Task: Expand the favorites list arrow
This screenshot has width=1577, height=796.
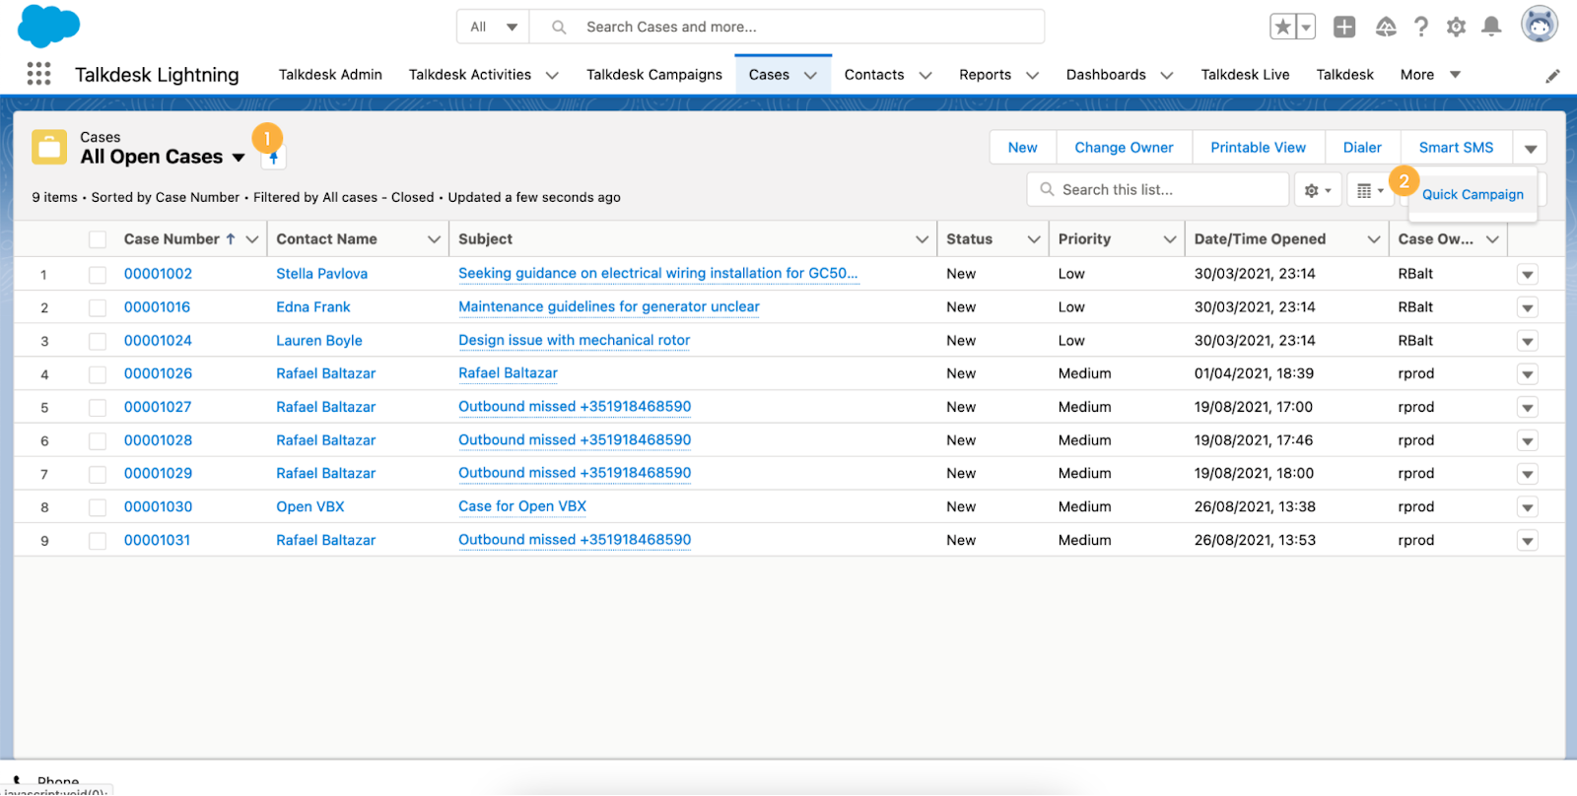Action: (1306, 27)
